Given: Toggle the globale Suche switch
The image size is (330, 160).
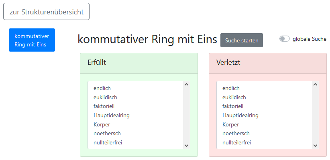Looking at the screenshot, I should (x=285, y=39).
